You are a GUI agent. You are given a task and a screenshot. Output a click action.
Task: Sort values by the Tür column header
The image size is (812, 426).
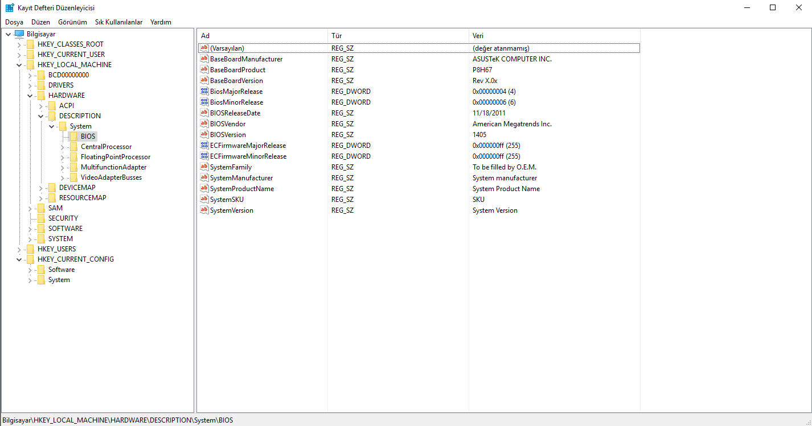pos(399,36)
